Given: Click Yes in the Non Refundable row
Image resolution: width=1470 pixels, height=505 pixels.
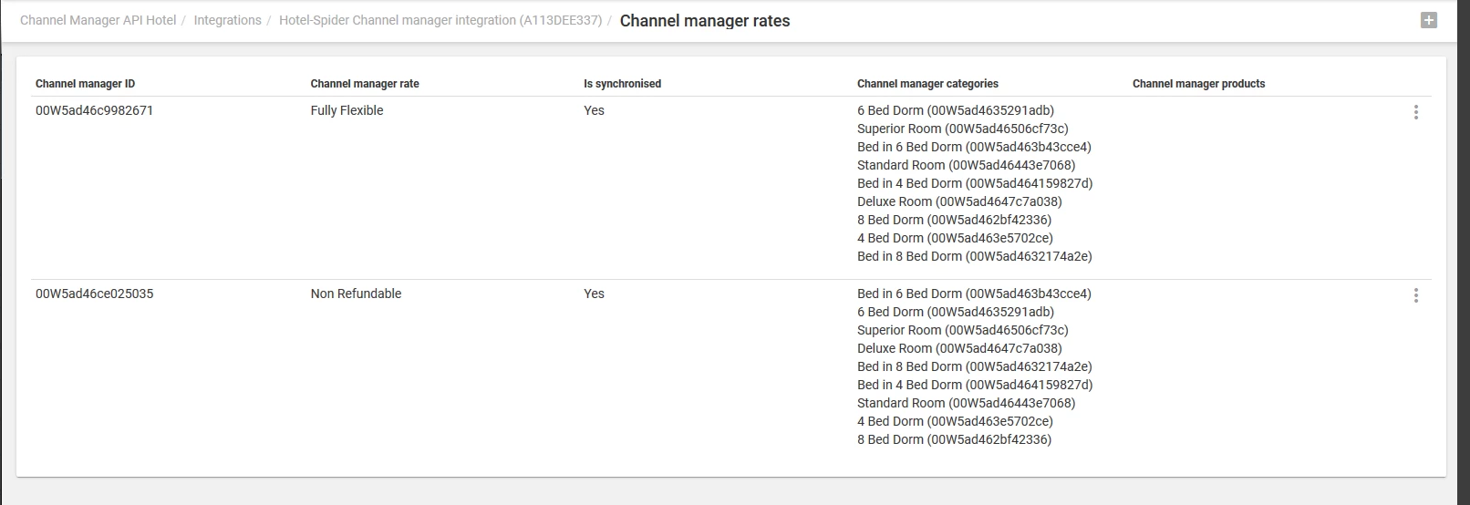Looking at the screenshot, I should (x=594, y=294).
